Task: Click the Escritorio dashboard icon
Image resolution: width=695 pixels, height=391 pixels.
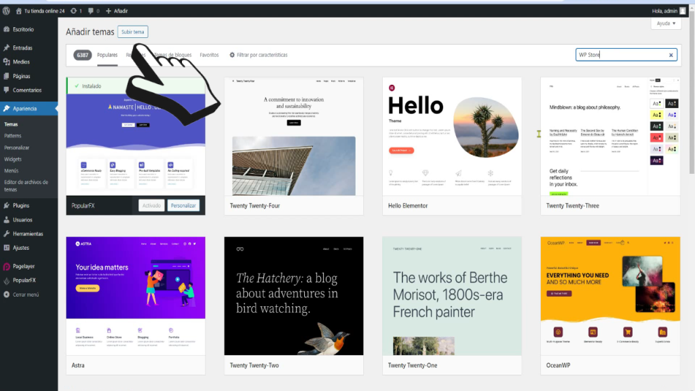Action: pyautogui.click(x=7, y=29)
